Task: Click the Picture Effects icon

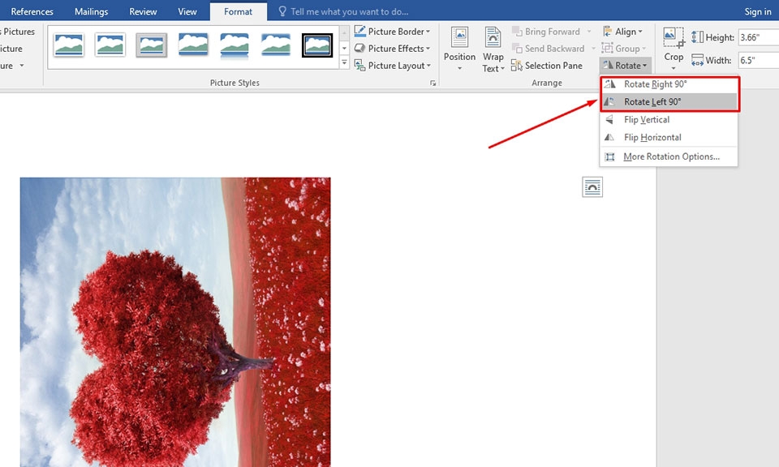Action: coord(359,48)
